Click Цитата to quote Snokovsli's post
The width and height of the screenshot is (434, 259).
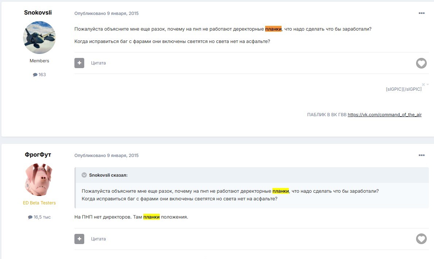coord(98,63)
